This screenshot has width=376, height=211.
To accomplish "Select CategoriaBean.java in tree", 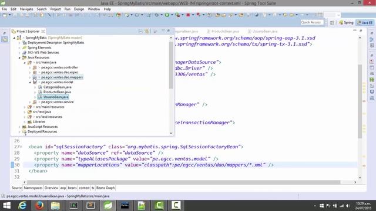I will pos(58,87).
